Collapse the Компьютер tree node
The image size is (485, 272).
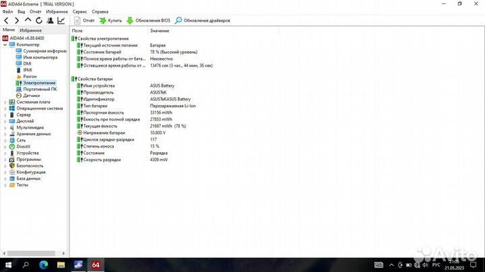pyautogui.click(x=5, y=44)
